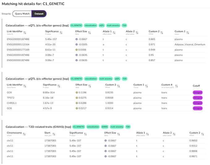210x165 pixels.
Task: Click negative effect icon beside -0.0305
Action: (77, 44)
